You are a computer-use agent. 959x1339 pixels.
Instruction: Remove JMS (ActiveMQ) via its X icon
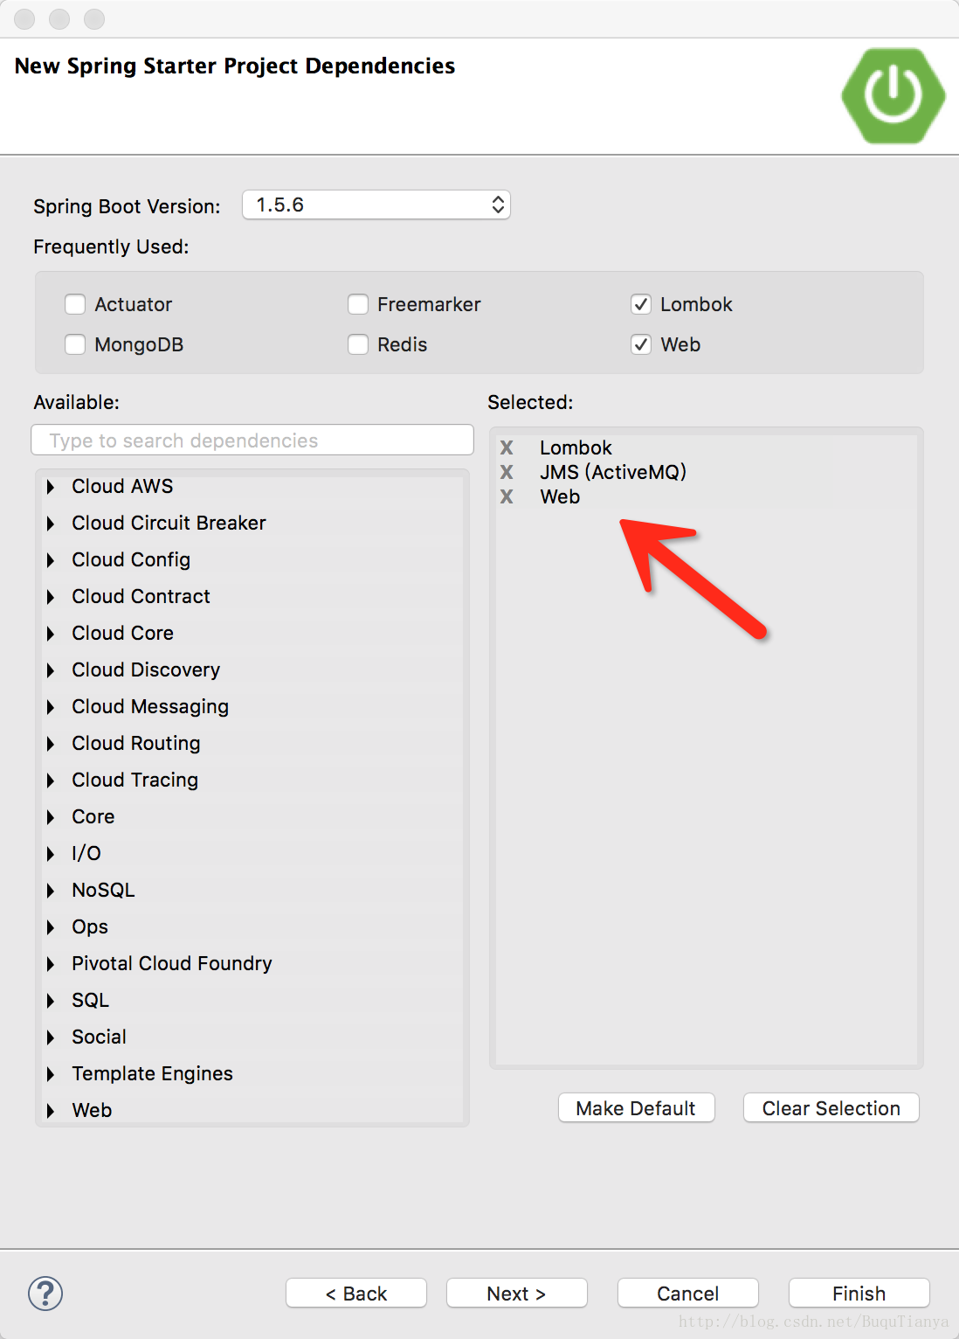pos(507,472)
